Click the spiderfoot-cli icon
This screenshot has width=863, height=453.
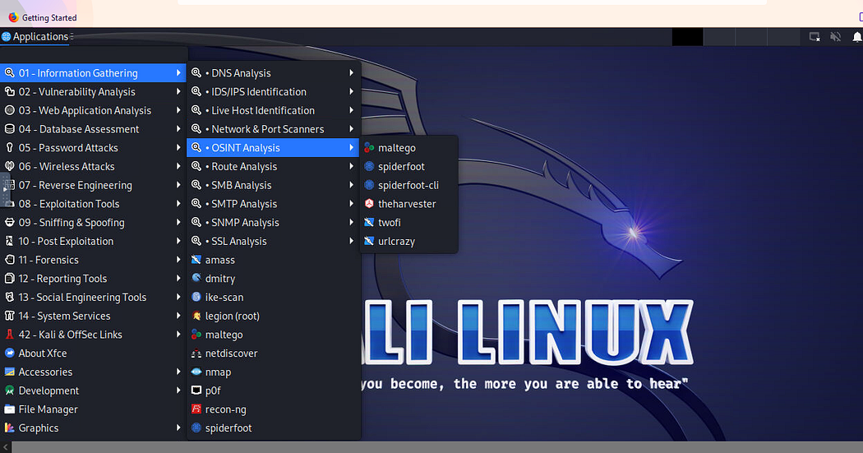tap(369, 186)
